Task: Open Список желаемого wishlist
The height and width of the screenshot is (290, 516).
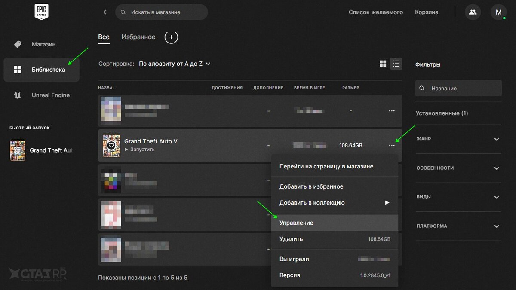Action: [x=376, y=12]
